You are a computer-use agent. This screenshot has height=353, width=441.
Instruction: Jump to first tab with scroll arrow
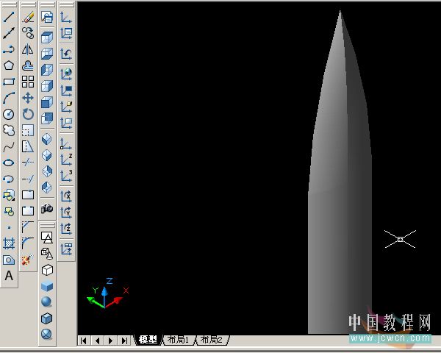coord(84,340)
